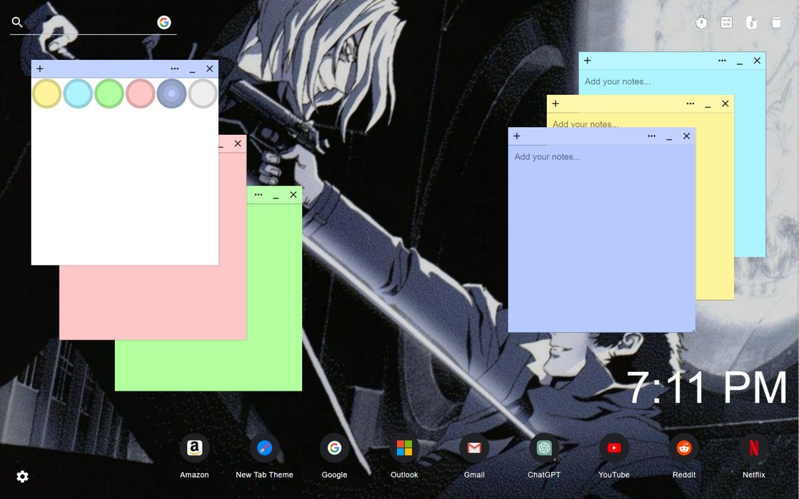Open the settings gear

coord(22,477)
